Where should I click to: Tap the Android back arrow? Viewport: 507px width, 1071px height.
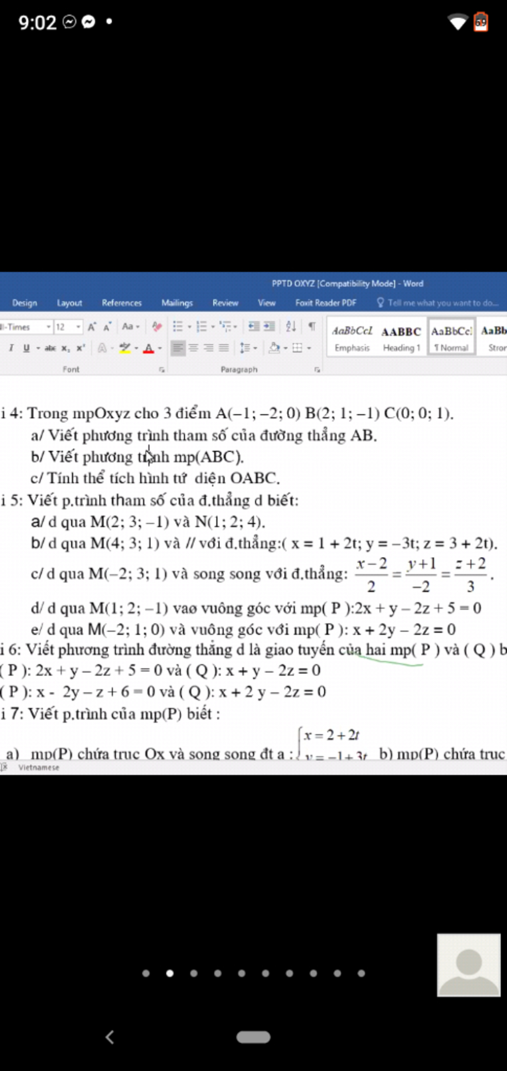[x=110, y=1037]
